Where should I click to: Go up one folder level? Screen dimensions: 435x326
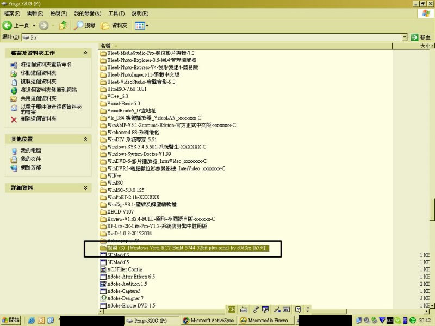coord(64,26)
